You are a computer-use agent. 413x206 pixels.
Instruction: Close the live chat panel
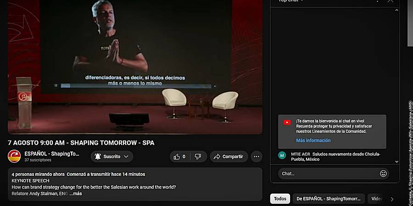(391, 1)
